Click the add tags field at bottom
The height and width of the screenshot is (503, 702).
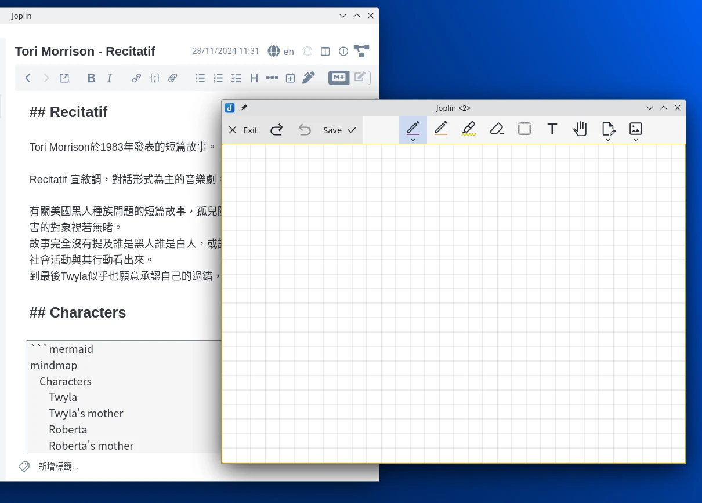(x=58, y=466)
